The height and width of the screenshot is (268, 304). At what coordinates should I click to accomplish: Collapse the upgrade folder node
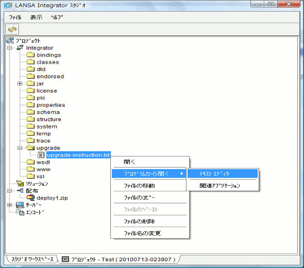[x=20, y=148]
